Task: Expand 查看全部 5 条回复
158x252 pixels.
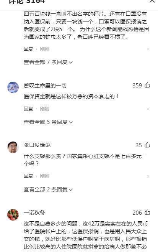Action: tap(48, 122)
